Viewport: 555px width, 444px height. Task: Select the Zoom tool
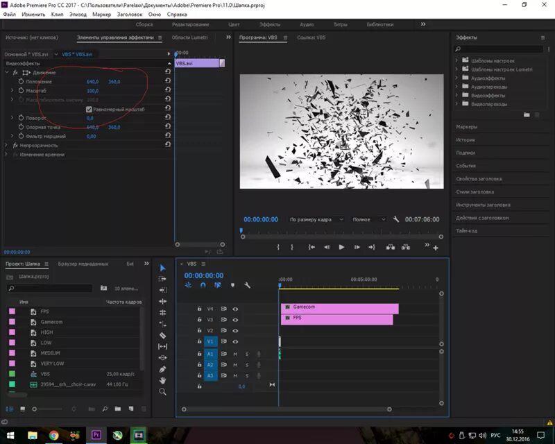(162, 392)
